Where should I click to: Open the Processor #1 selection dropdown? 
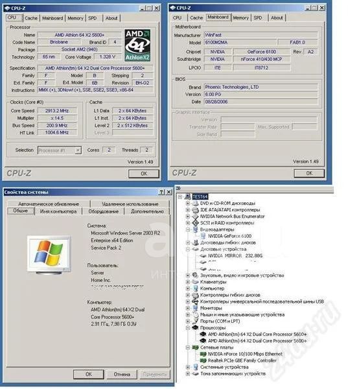click(78, 150)
